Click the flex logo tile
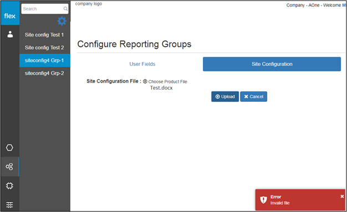Viewport: 347px width, 212px height. tap(10, 13)
